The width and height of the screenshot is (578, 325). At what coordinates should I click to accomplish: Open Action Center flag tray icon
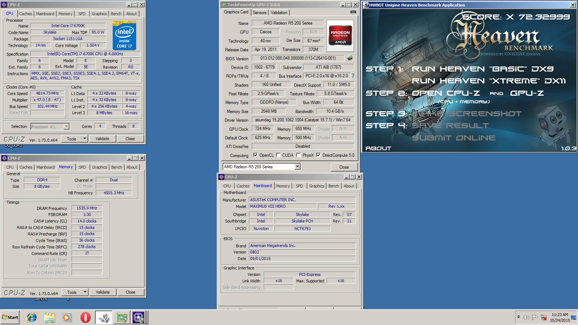(535, 317)
